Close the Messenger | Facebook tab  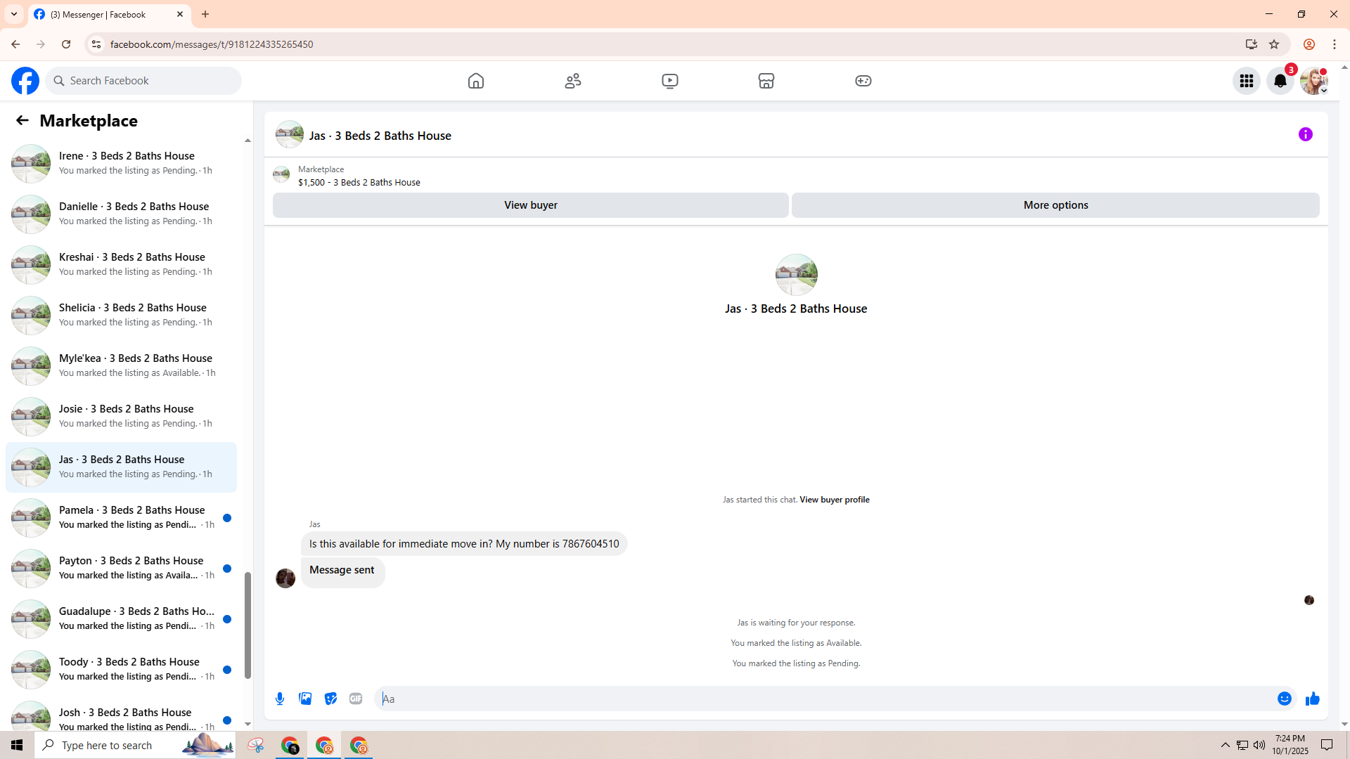pyautogui.click(x=180, y=14)
